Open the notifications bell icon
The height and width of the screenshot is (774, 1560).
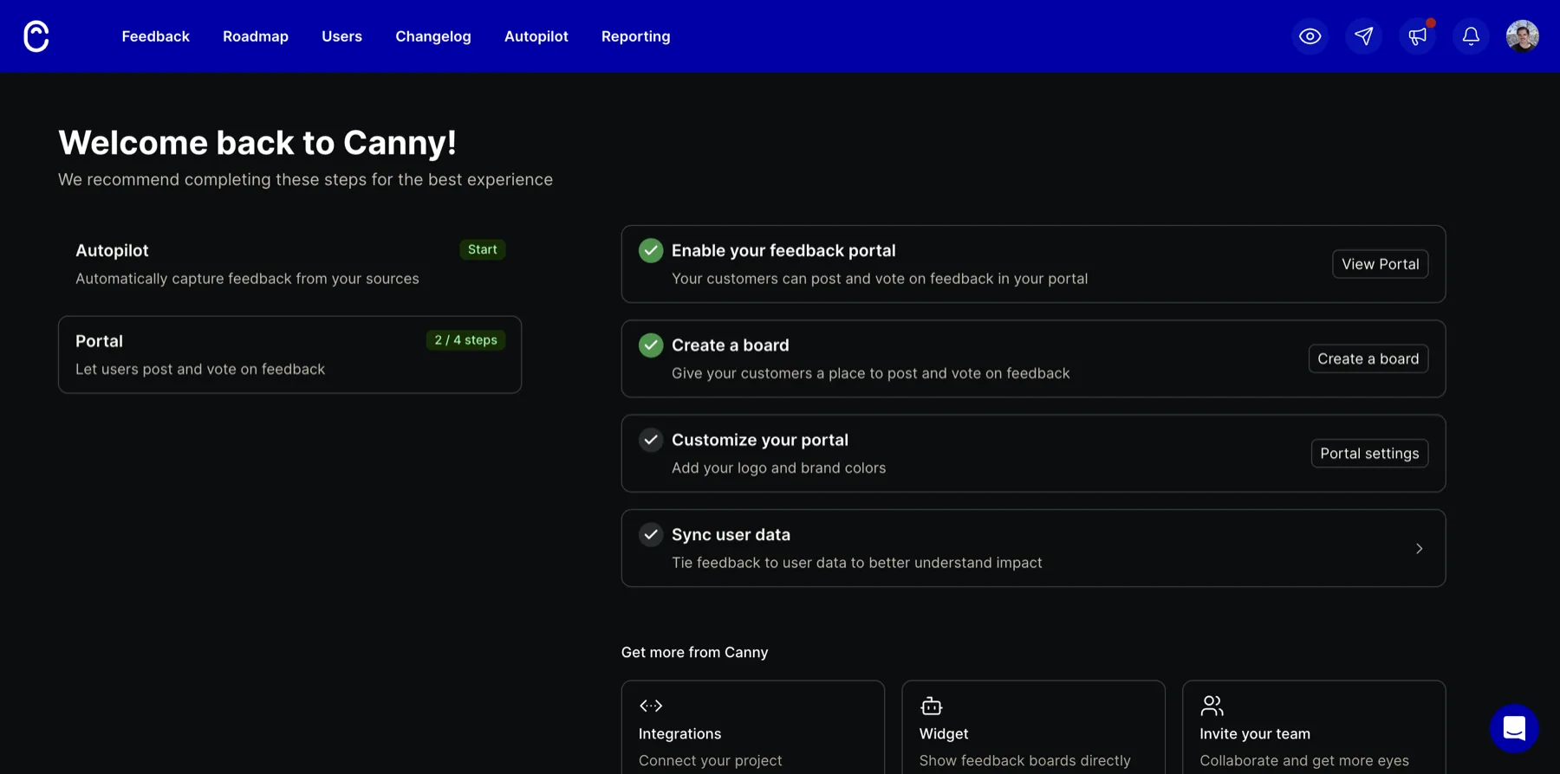(1471, 36)
